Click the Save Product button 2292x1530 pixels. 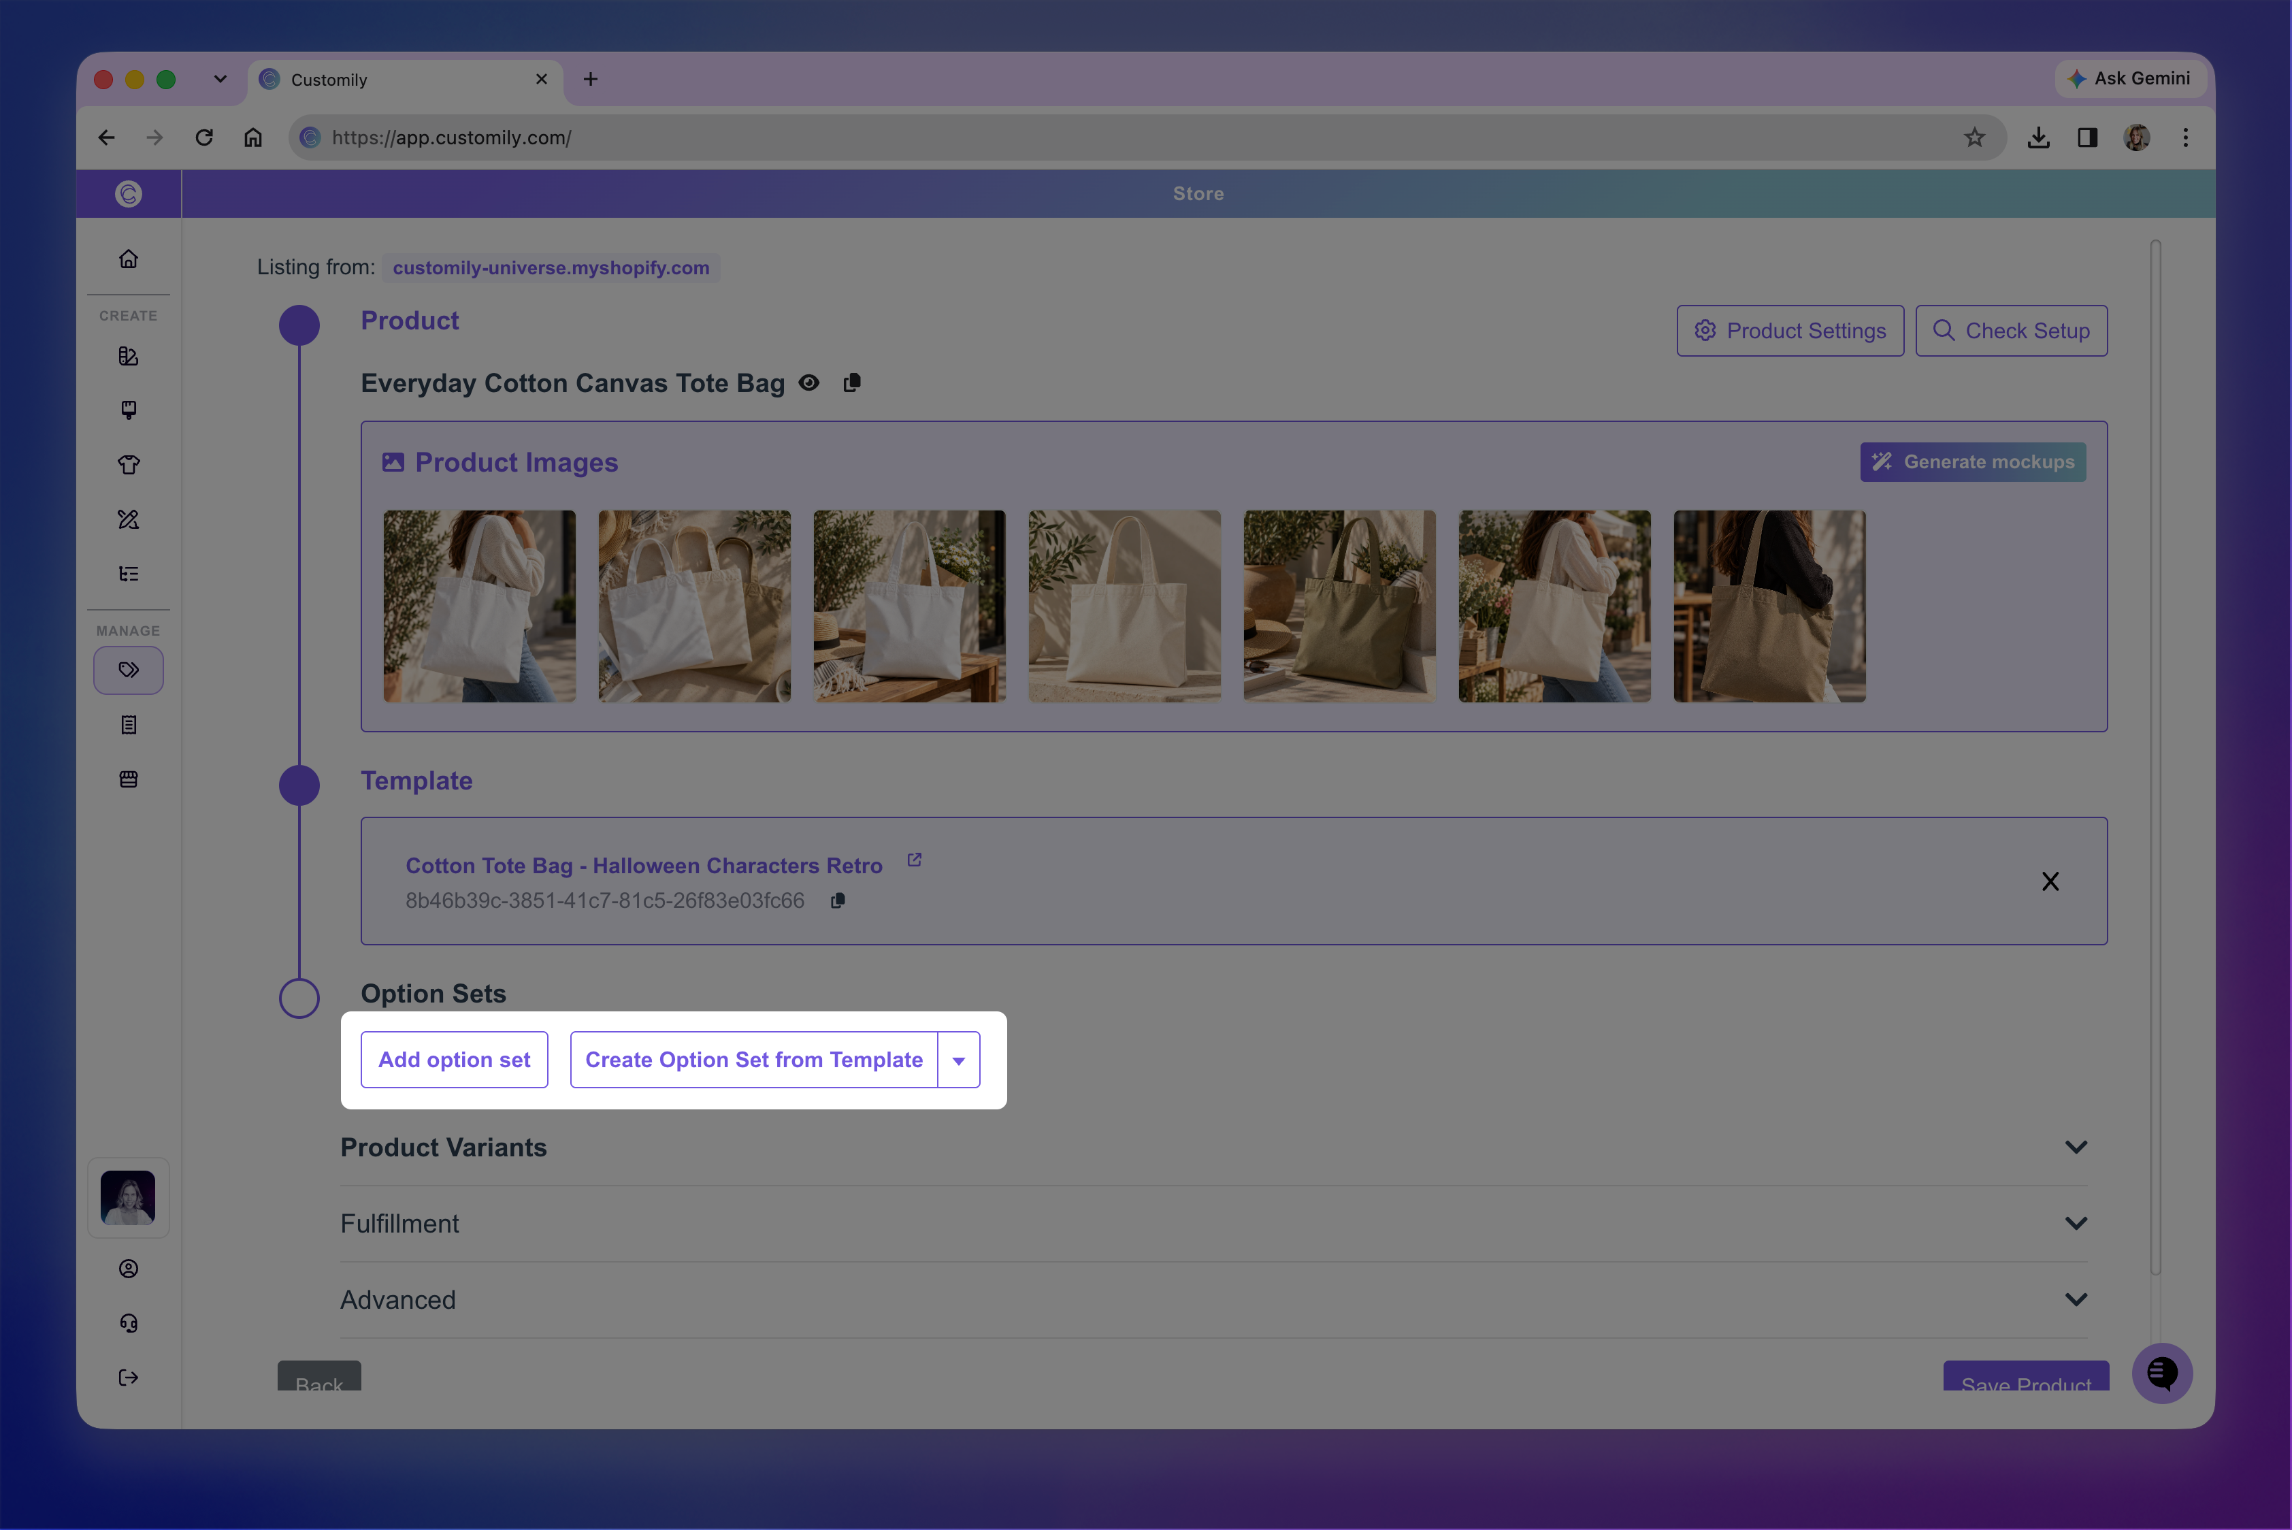click(x=2026, y=1376)
